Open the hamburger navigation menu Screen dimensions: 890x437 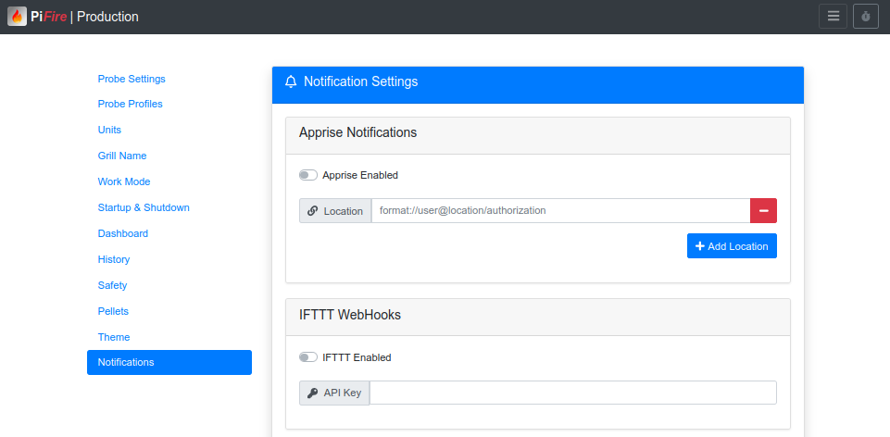coord(833,17)
